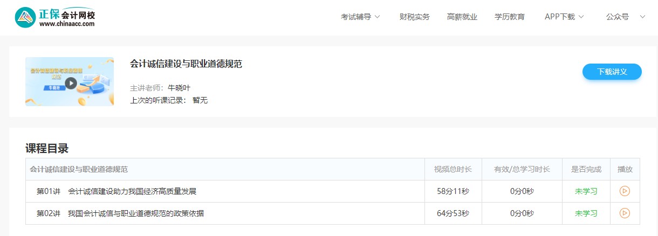Open lecture 我国会计诚信与职业道德规范的政策依据
The image size is (658, 236).
pos(135,213)
